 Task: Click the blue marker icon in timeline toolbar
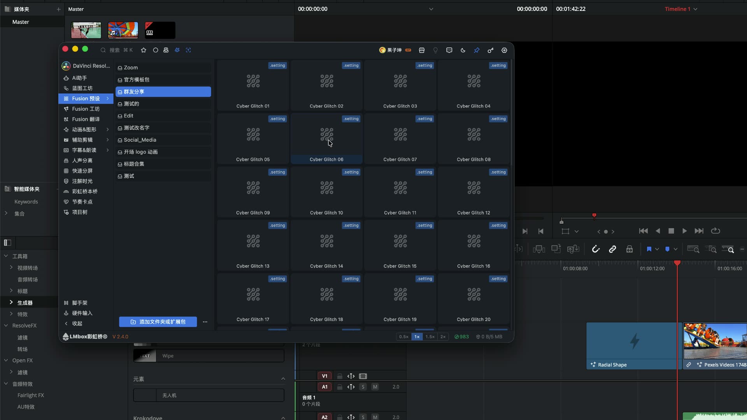tap(667, 249)
